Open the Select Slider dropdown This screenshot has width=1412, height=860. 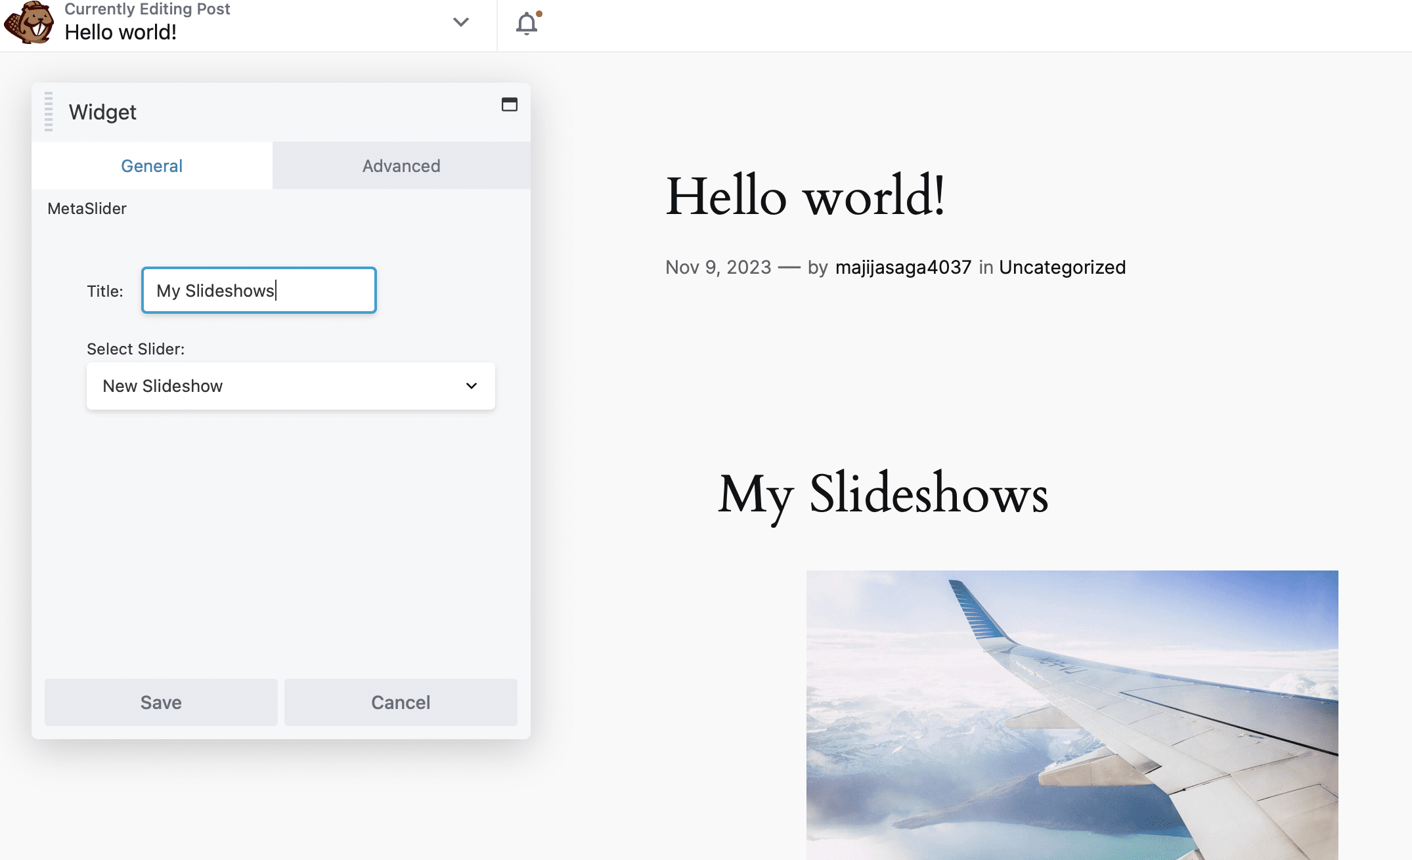tap(290, 386)
